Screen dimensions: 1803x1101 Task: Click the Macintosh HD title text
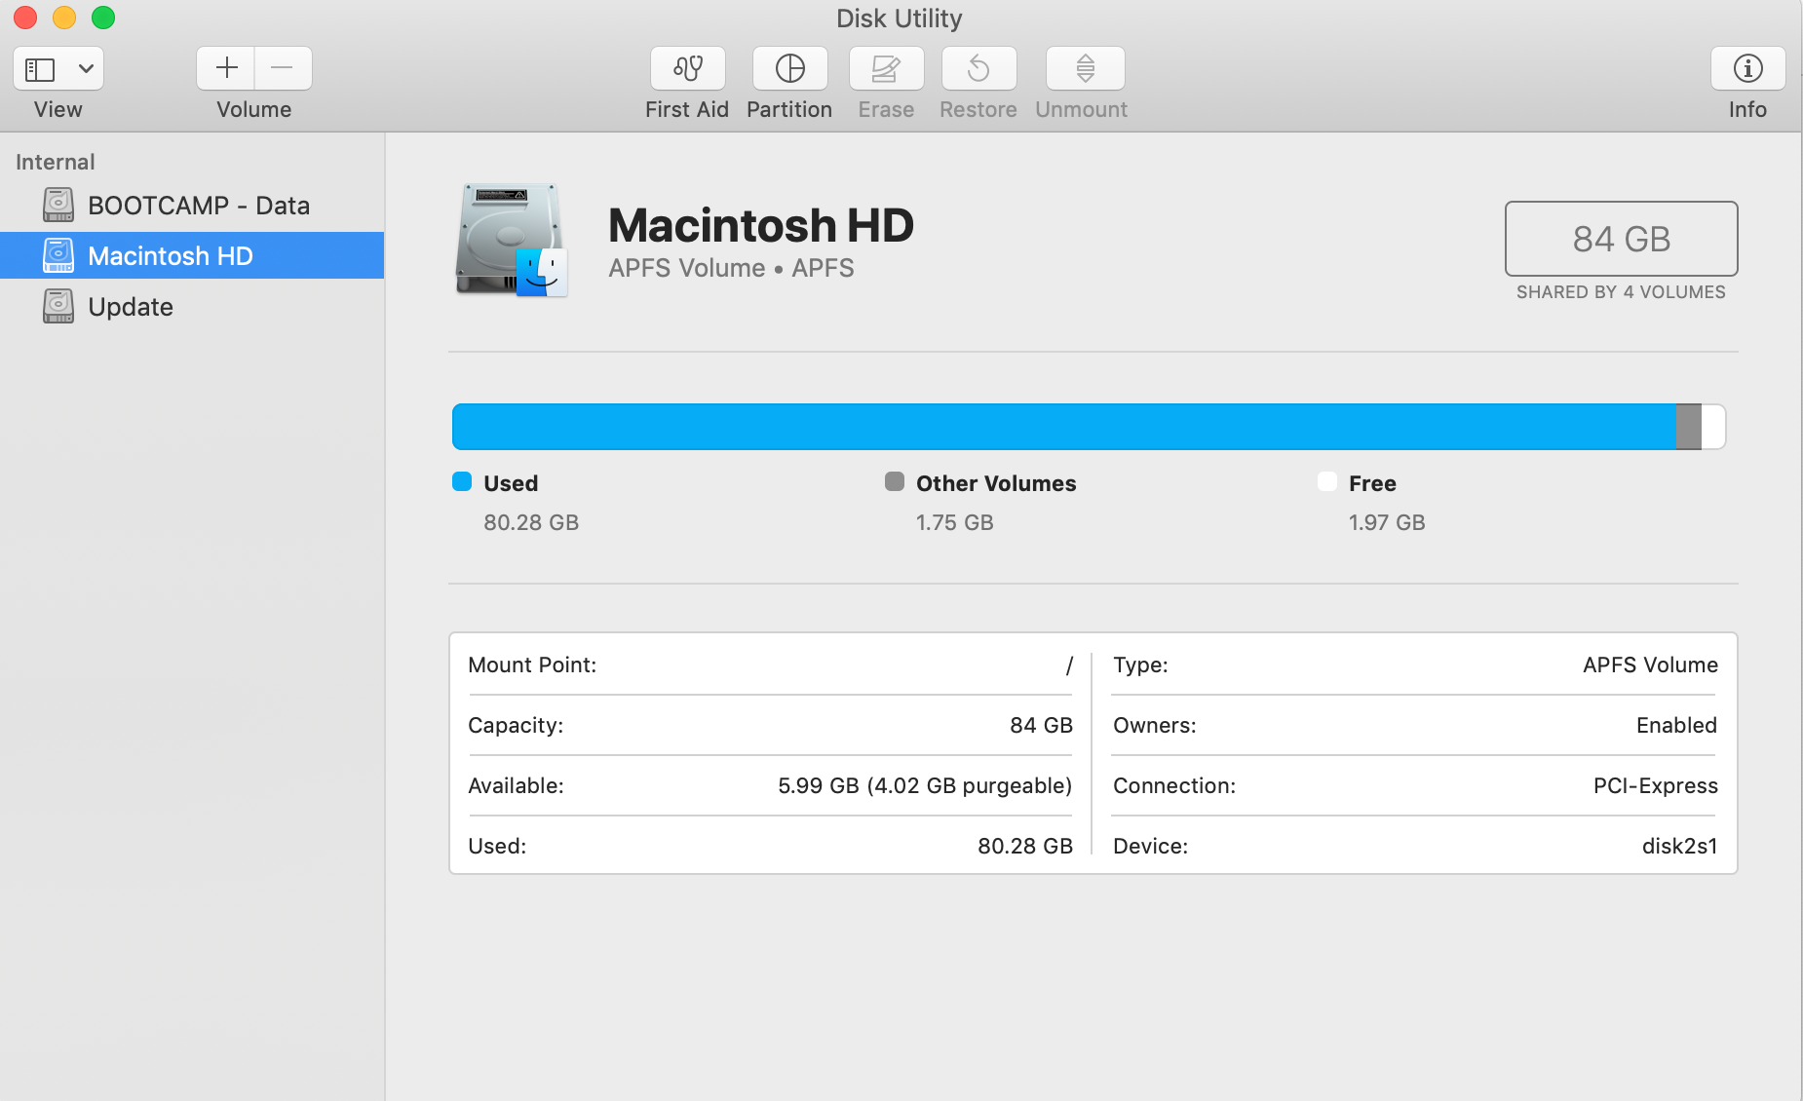click(x=761, y=225)
